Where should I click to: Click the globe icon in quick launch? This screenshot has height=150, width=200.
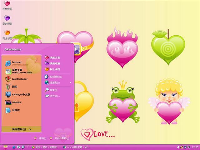(x=18, y=147)
